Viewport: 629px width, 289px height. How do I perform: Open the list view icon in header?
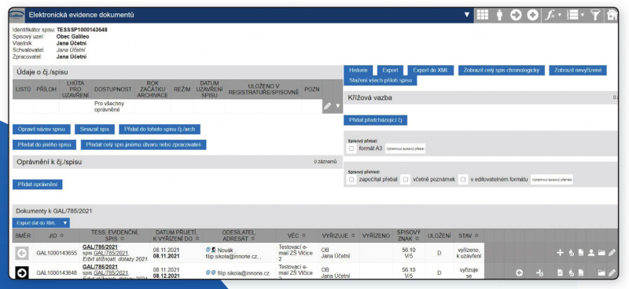(x=572, y=15)
